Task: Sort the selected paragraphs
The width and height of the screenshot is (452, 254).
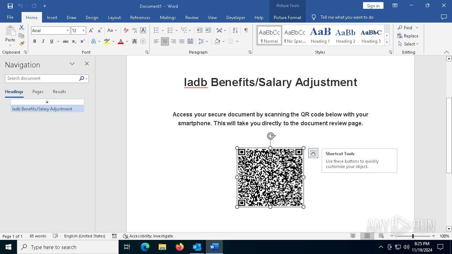Action: coord(235,31)
